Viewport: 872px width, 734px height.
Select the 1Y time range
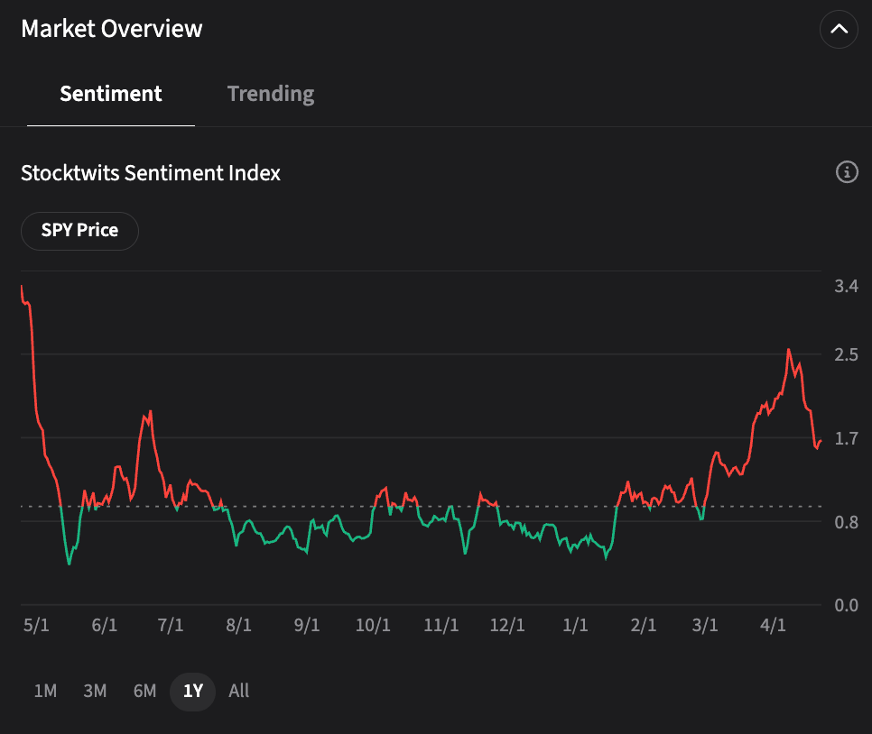(192, 692)
